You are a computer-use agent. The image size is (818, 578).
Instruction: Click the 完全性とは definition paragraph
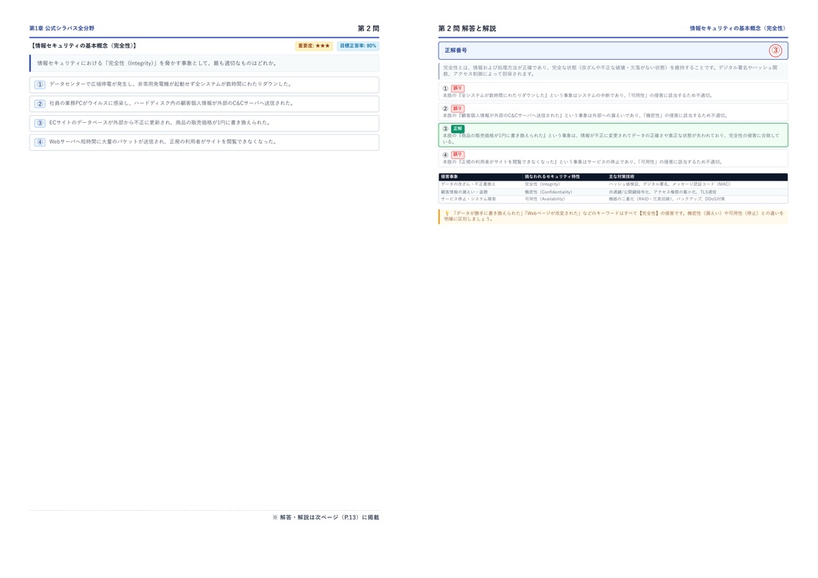click(x=610, y=71)
